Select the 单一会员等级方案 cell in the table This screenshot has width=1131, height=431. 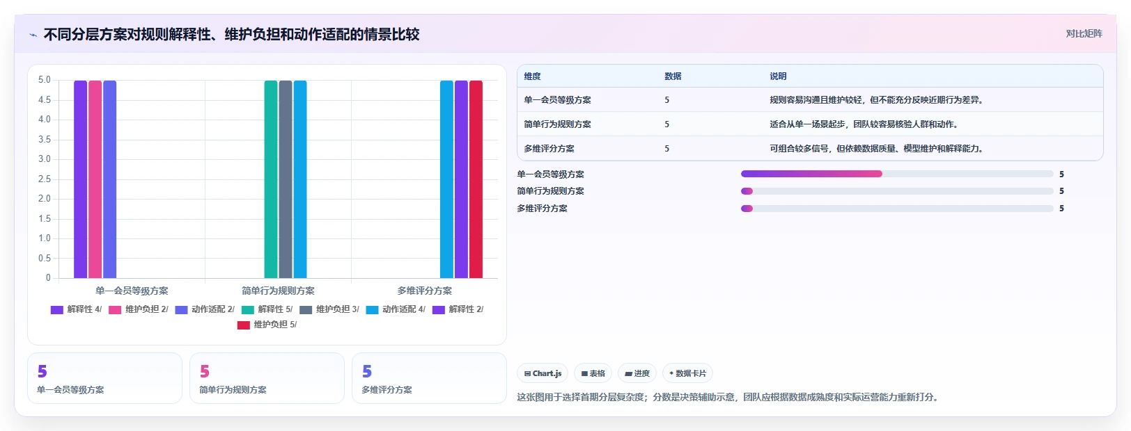tap(557, 100)
